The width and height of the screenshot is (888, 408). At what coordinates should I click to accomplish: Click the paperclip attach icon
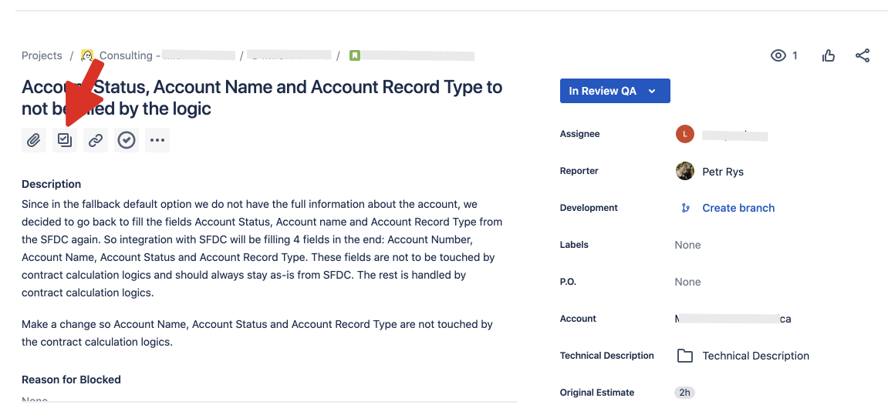click(x=34, y=140)
